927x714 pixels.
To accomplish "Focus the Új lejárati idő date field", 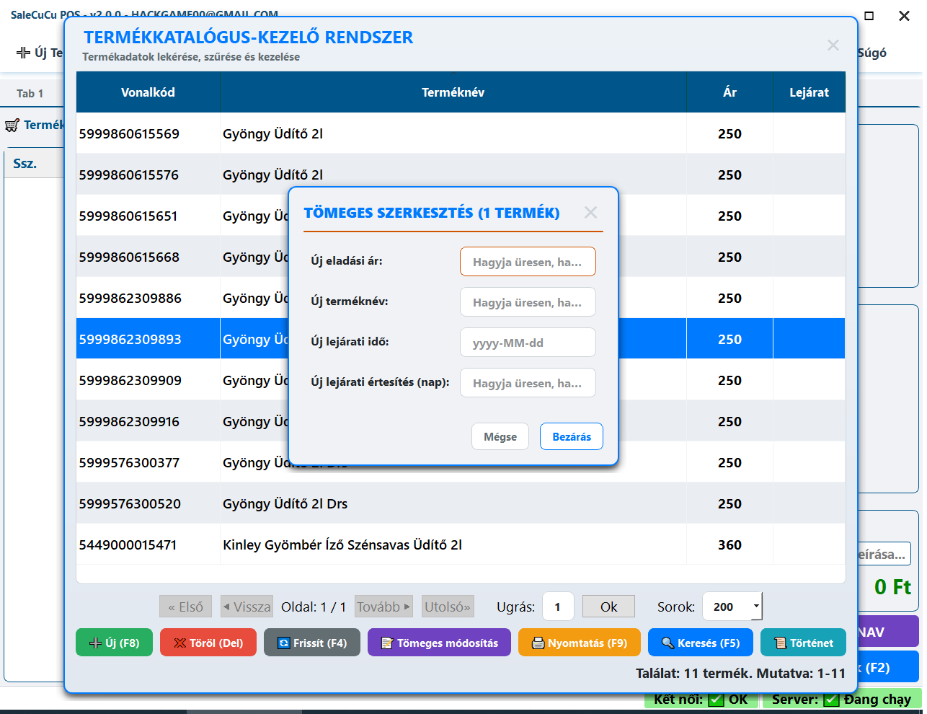I will point(528,343).
